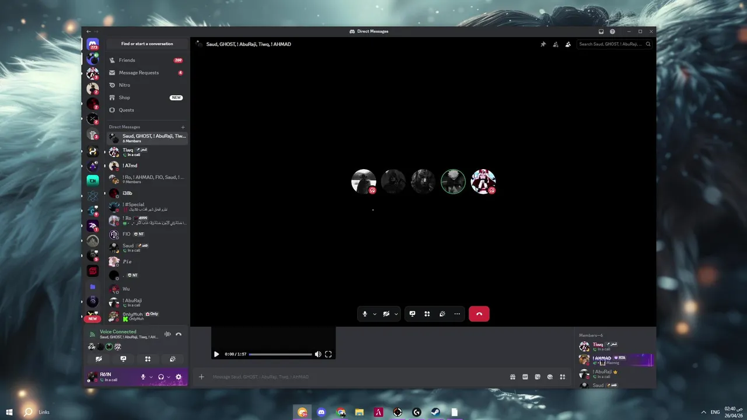747x420 pixels.
Task: Send a gift with gift icon
Action: [x=512, y=377]
